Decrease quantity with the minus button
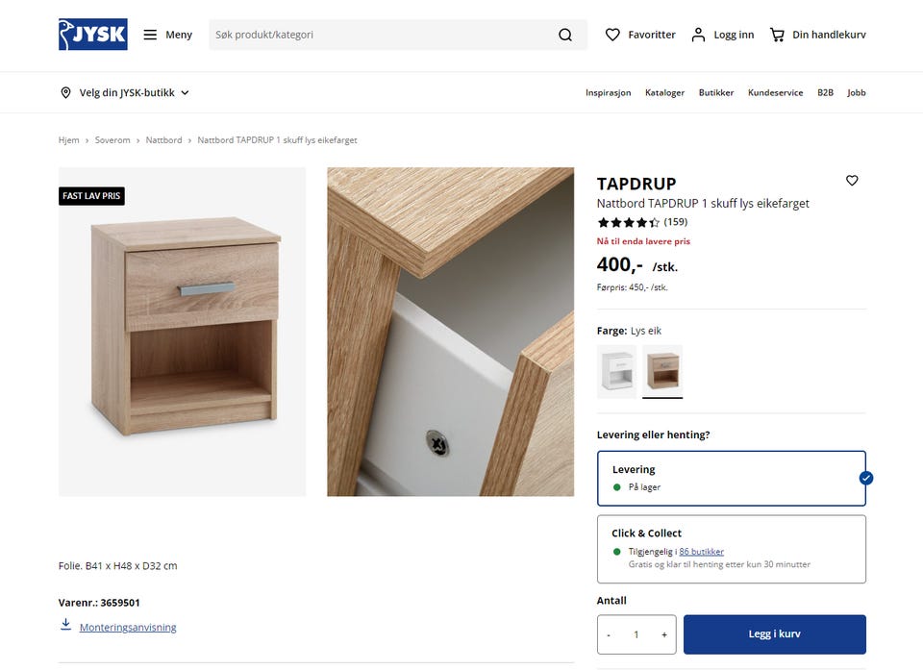 (x=609, y=634)
